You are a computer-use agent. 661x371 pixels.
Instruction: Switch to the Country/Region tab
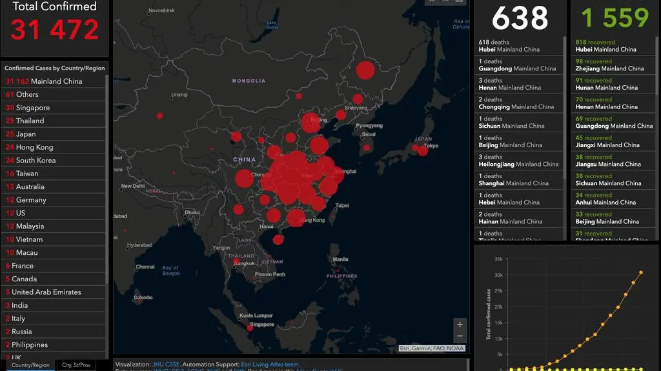[x=30, y=365]
